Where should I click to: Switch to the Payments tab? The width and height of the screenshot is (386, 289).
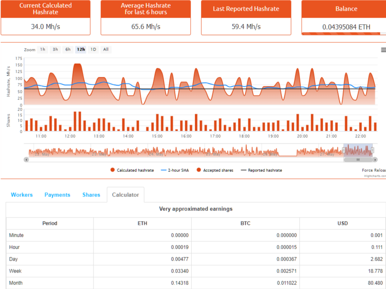[x=57, y=195]
